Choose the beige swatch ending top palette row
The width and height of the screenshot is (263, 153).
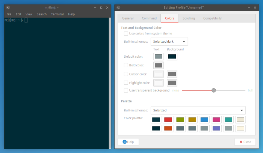[x=240, y=120]
